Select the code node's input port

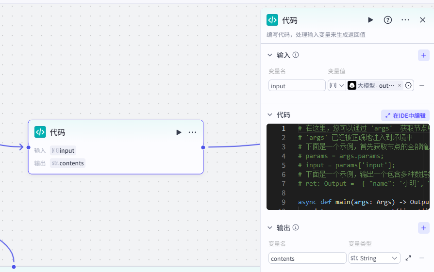point(28,147)
